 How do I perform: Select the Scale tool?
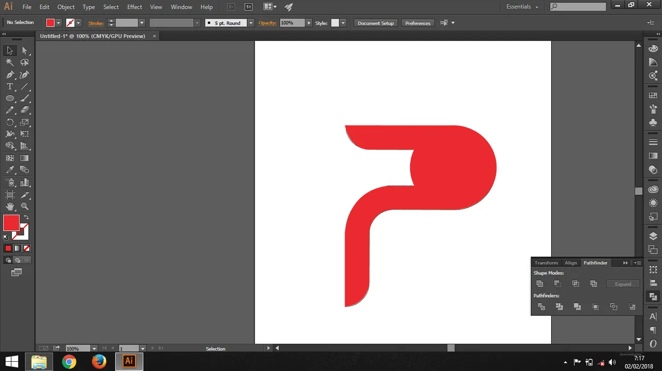[24, 122]
